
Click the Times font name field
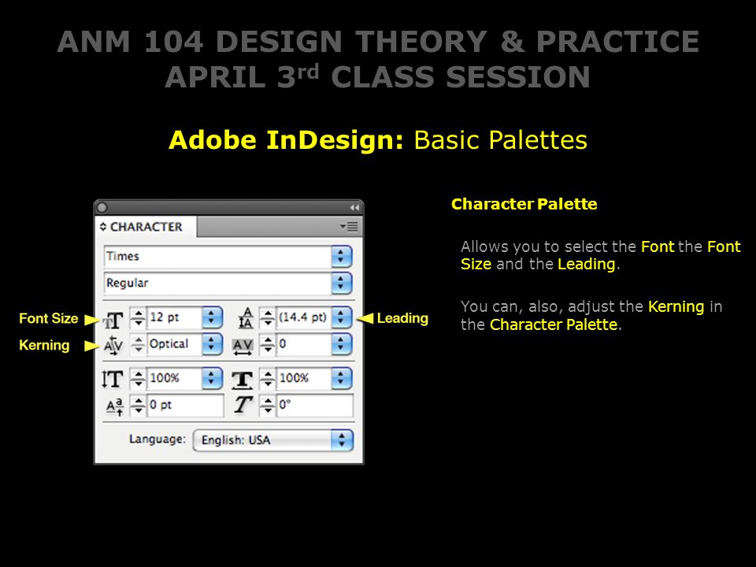[217, 257]
